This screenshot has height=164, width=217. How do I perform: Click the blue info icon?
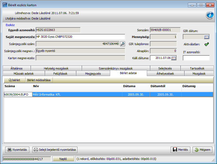click(x=210, y=15)
